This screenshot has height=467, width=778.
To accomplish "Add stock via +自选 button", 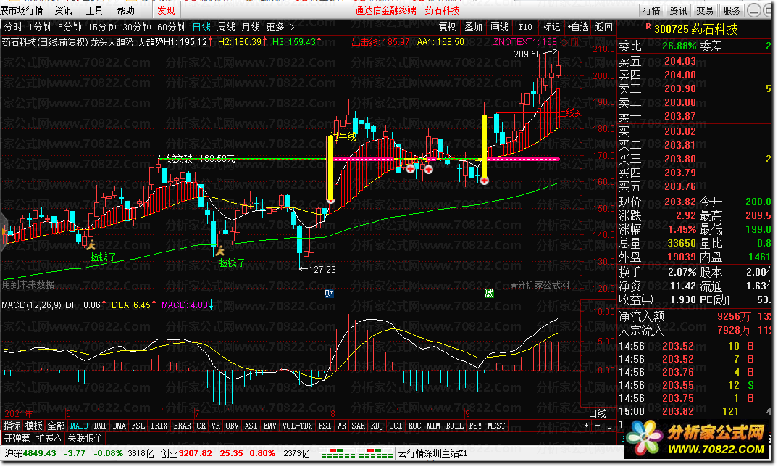I will [578, 28].
